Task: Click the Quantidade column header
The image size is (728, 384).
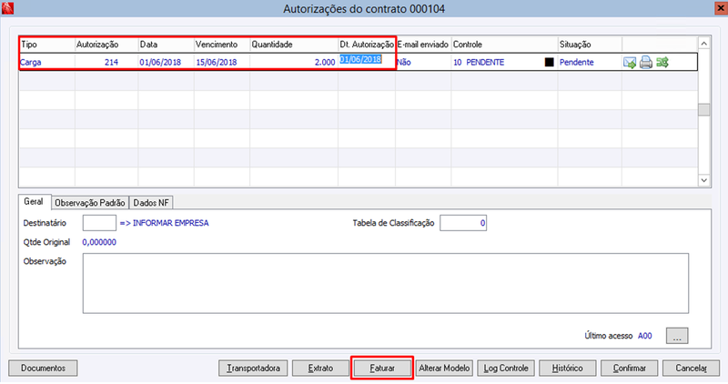Action: (294, 45)
